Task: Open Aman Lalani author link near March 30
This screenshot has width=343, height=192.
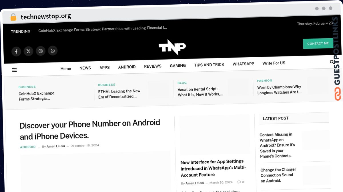Action: click(x=195, y=183)
